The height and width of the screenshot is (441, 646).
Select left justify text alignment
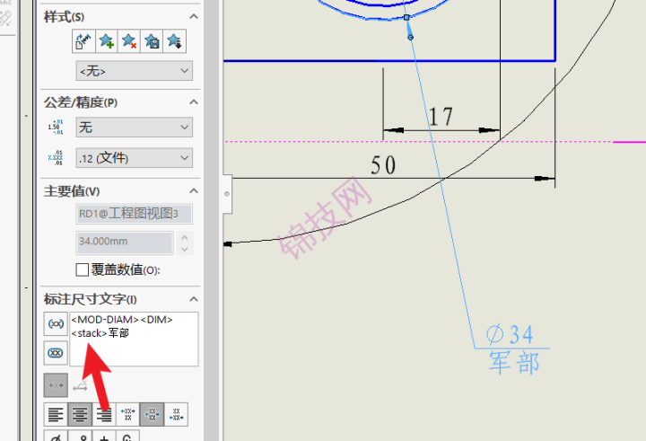point(56,414)
